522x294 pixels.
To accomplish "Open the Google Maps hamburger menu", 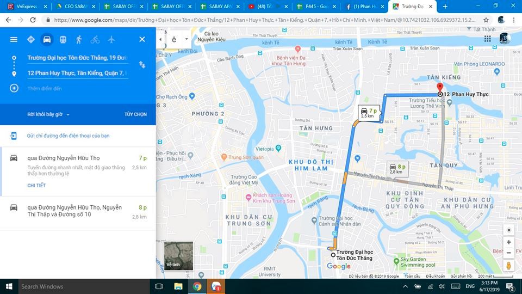I will click(14, 39).
